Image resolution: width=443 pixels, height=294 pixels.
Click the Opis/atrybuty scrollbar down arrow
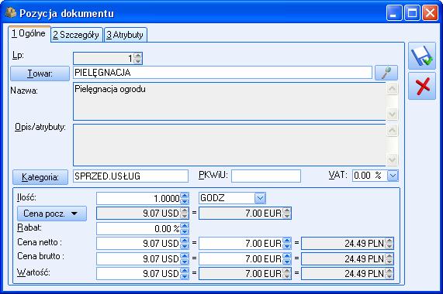(x=392, y=159)
